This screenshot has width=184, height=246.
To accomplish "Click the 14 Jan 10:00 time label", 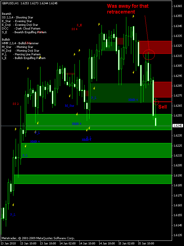I will (87, 243).
